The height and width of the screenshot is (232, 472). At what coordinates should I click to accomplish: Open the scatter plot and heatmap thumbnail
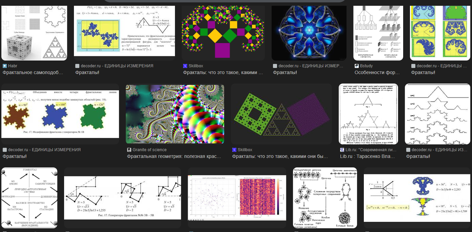[238, 198]
